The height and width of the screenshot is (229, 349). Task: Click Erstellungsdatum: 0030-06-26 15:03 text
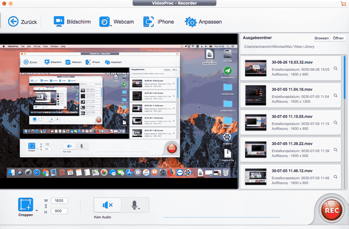301,70
